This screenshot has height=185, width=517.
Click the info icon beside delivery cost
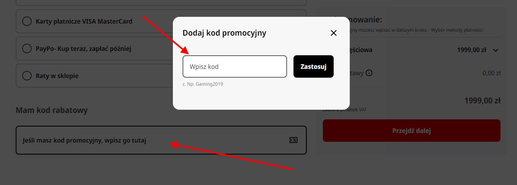369,73
